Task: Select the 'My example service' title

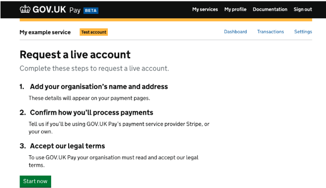Action: click(x=45, y=32)
